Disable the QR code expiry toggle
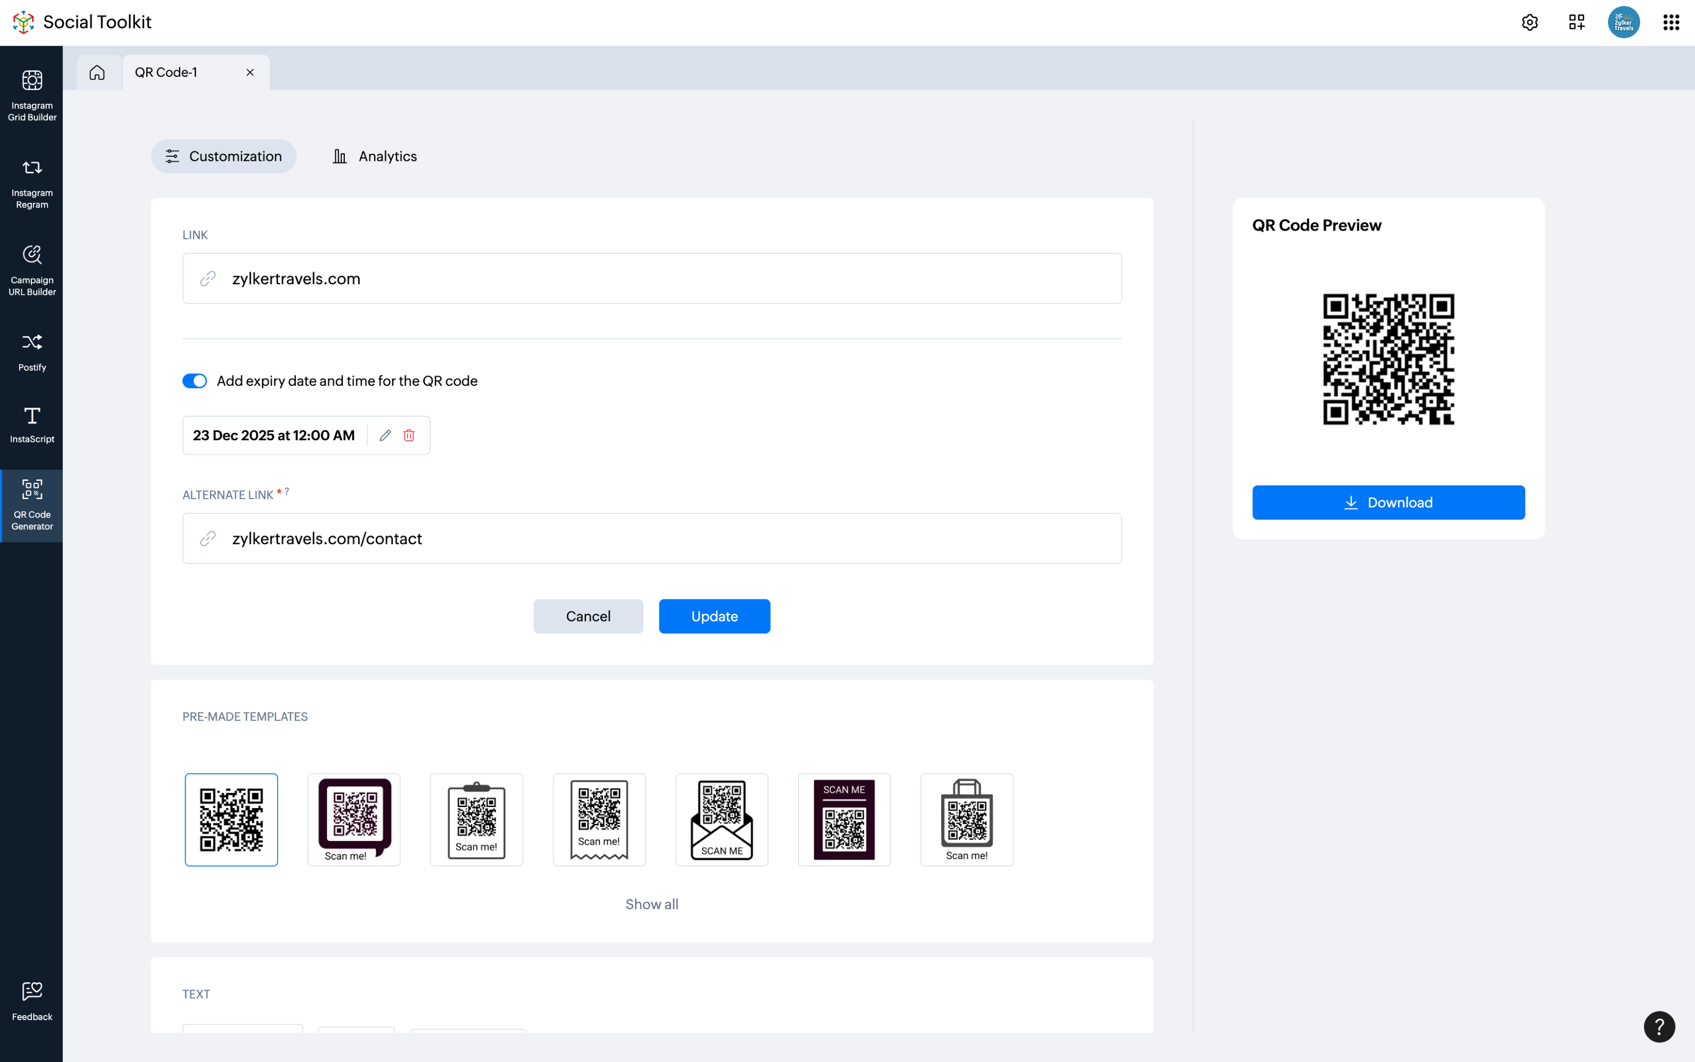This screenshot has width=1695, height=1062. click(x=195, y=381)
